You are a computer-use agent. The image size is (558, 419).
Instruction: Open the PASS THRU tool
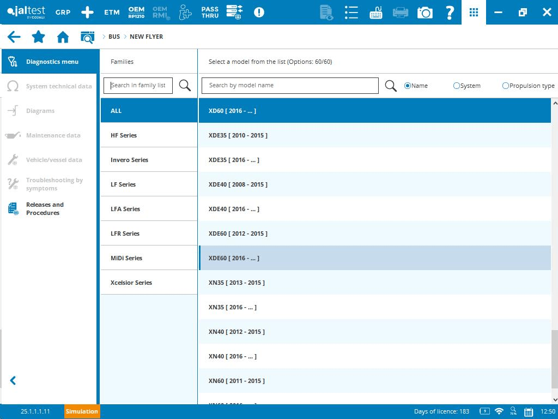(x=210, y=12)
